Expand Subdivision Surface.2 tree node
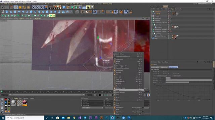Viewport: 215px width, 120px height. pos(152,23)
